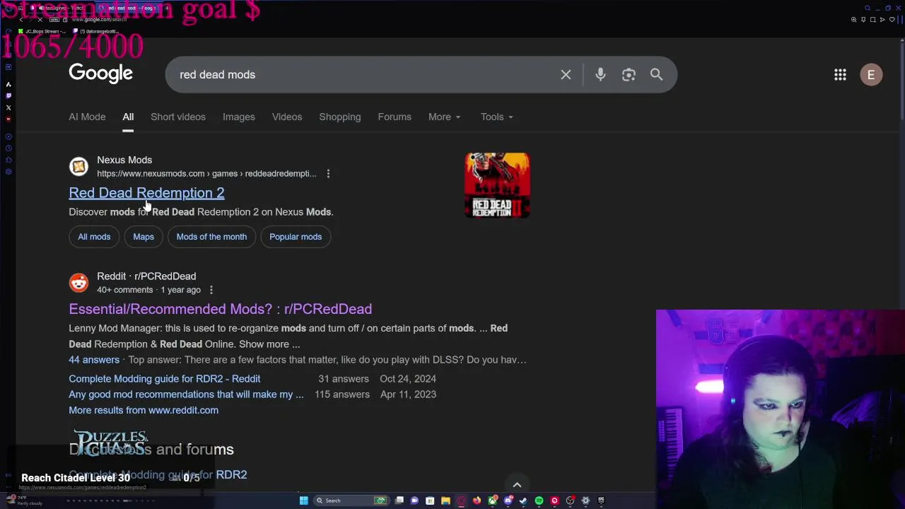This screenshot has height=509, width=905.
Task: Expand the up chevron near the page bottom
Action: (517, 485)
